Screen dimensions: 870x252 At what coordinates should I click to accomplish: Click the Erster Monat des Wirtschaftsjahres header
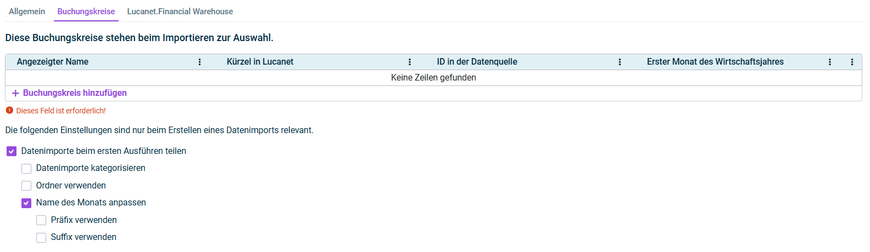tap(715, 62)
